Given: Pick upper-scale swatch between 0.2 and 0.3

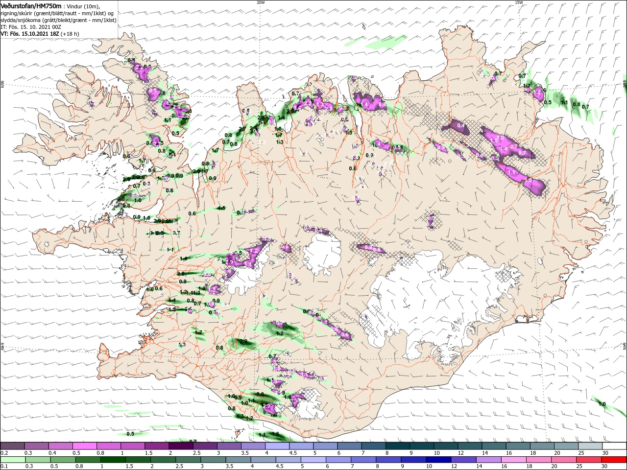Looking at the screenshot, I should pyautogui.click(x=12, y=446).
